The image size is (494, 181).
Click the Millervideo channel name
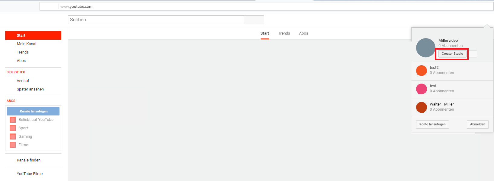tap(448, 41)
